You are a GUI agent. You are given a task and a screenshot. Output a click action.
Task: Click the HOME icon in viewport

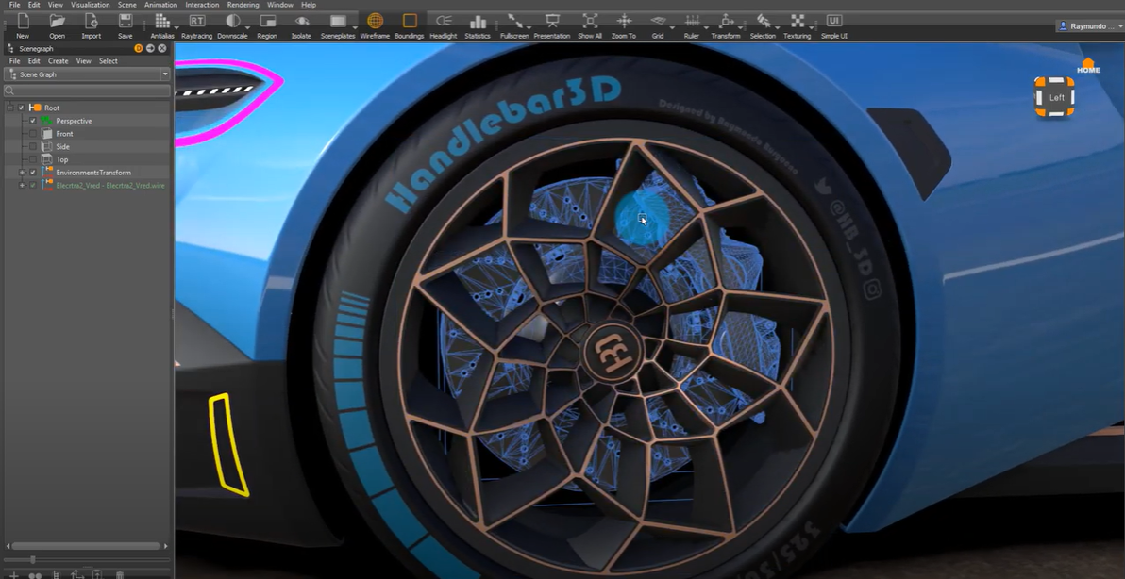1088,66
